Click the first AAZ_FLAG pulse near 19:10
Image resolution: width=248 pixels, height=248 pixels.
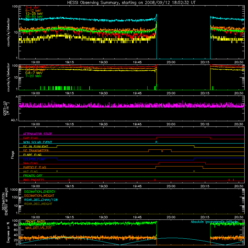point(57,171)
